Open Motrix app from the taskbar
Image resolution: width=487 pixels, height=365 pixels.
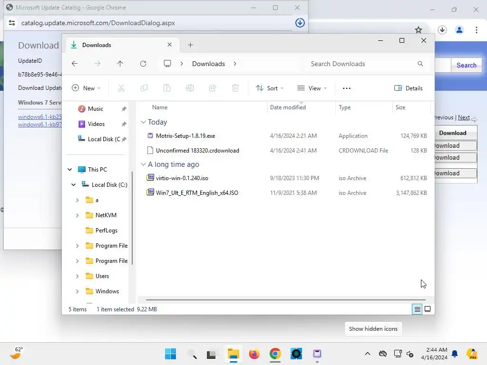[x=317, y=354]
